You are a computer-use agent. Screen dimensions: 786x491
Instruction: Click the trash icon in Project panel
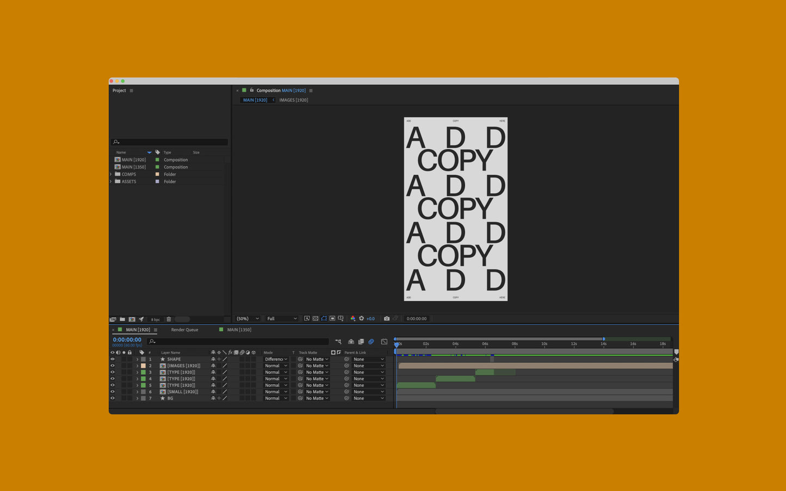pyautogui.click(x=169, y=319)
